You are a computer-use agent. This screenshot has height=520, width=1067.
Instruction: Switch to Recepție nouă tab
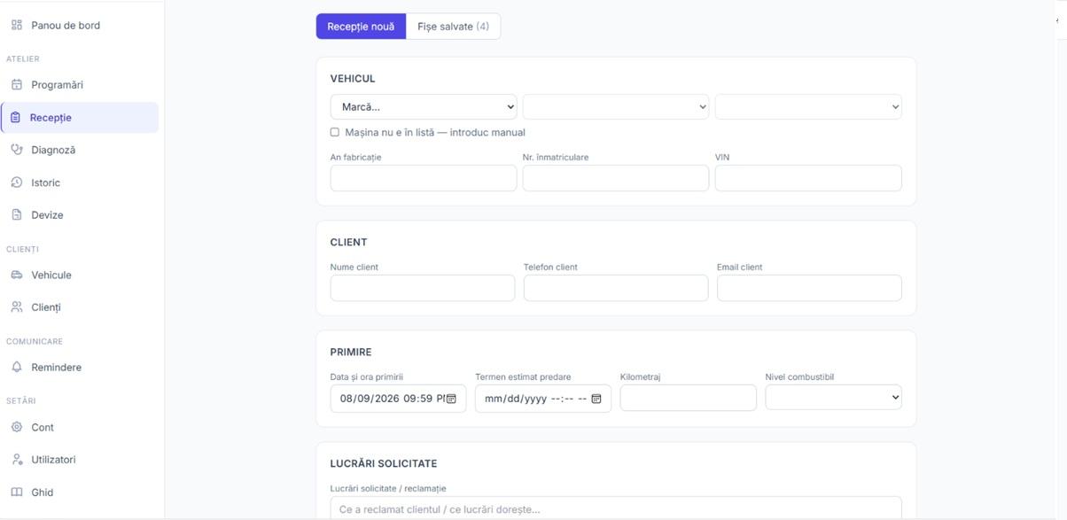click(361, 27)
